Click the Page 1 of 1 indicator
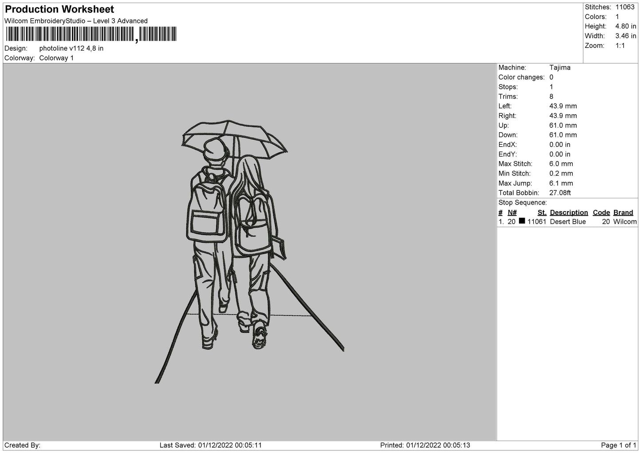Screen dimensions: 641x453 coord(618,445)
